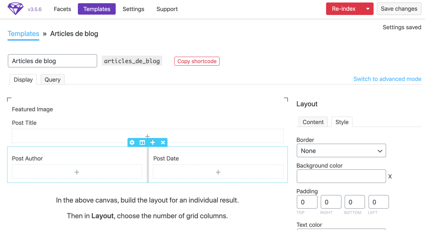Click the Background color field

click(x=341, y=176)
